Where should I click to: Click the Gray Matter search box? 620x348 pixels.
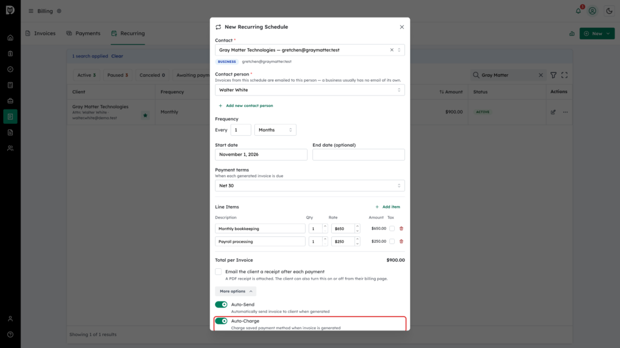click(x=508, y=75)
